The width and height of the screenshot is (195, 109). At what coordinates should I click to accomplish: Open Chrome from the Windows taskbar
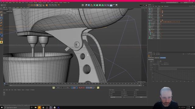coord(43,107)
